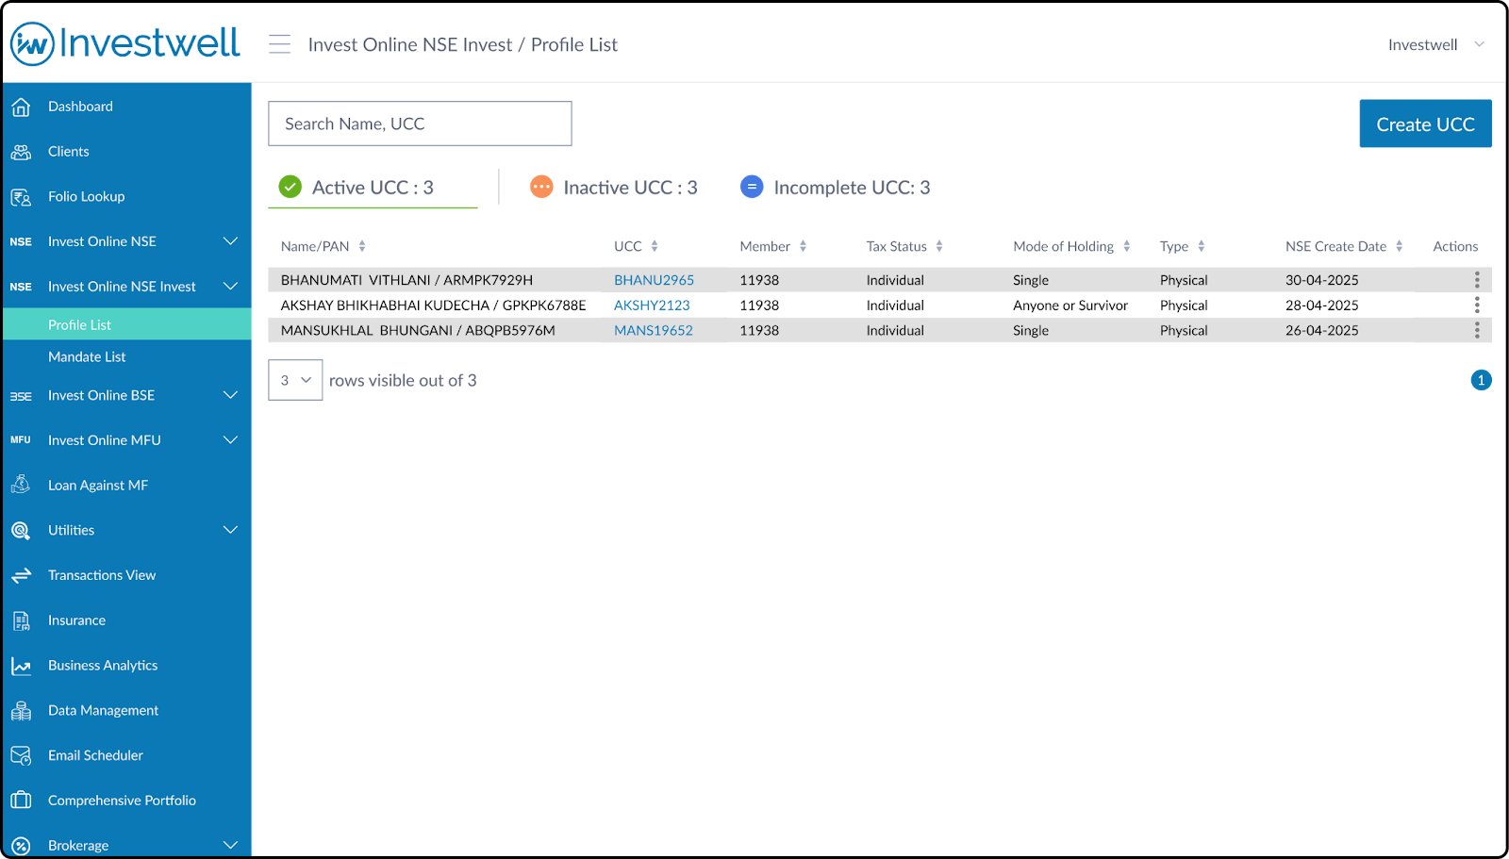Click the Brokerage percent icon
The image size is (1509, 859).
coord(21,846)
